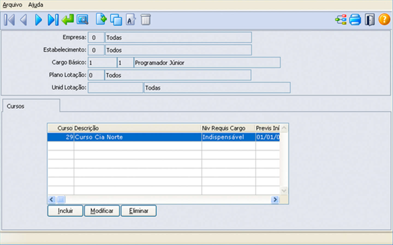
Task: Open the search magnifier icon
Action: [82, 20]
